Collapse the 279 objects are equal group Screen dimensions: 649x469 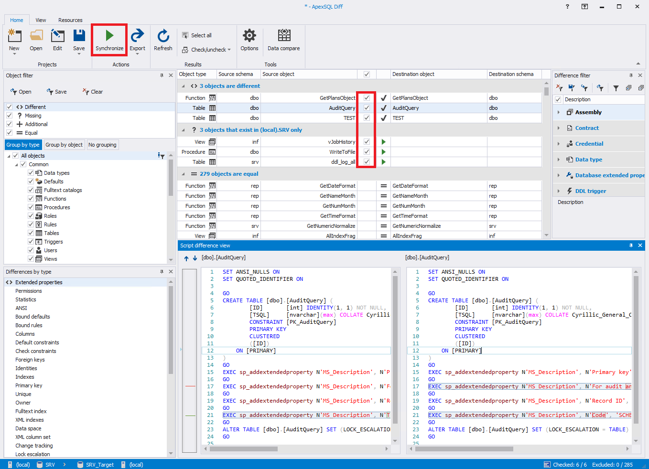coord(184,174)
